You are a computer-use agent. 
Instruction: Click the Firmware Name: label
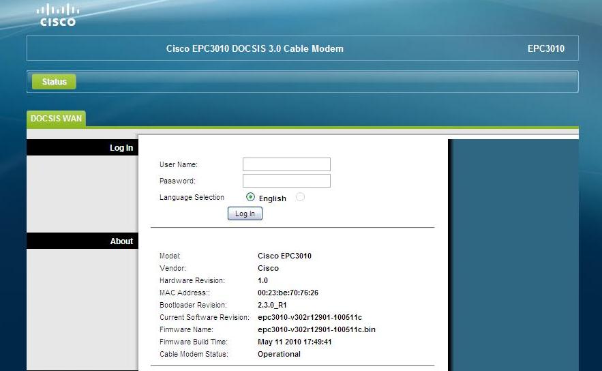point(186,329)
